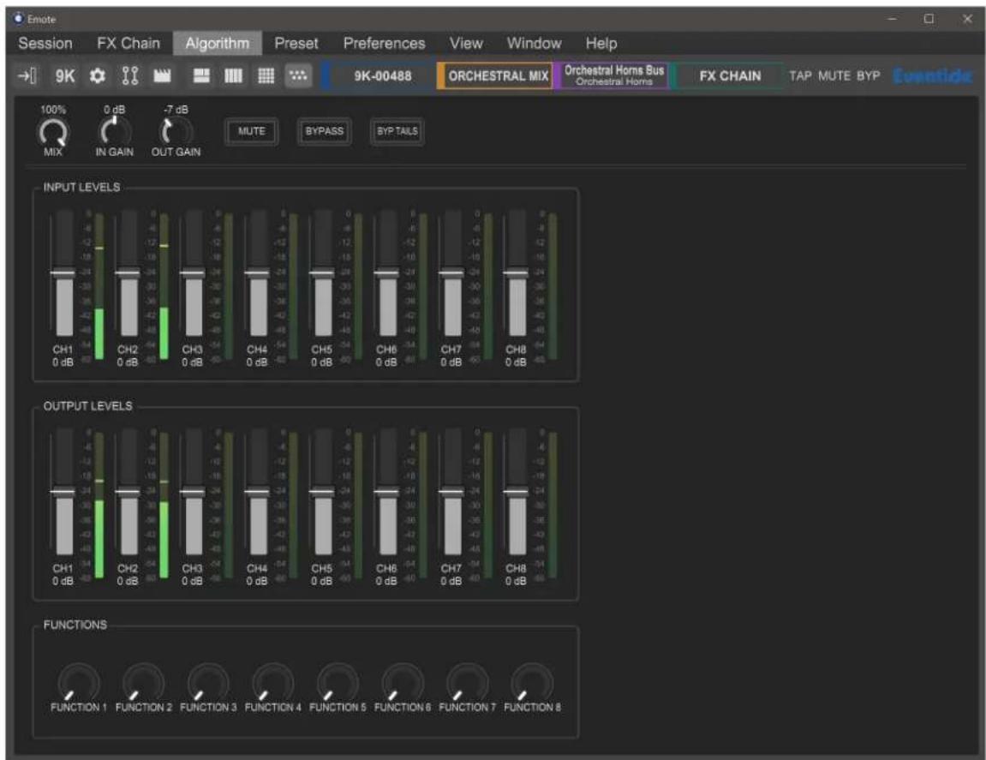Select the grid layout icon
This screenshot has height=760, width=986.
coord(266,76)
